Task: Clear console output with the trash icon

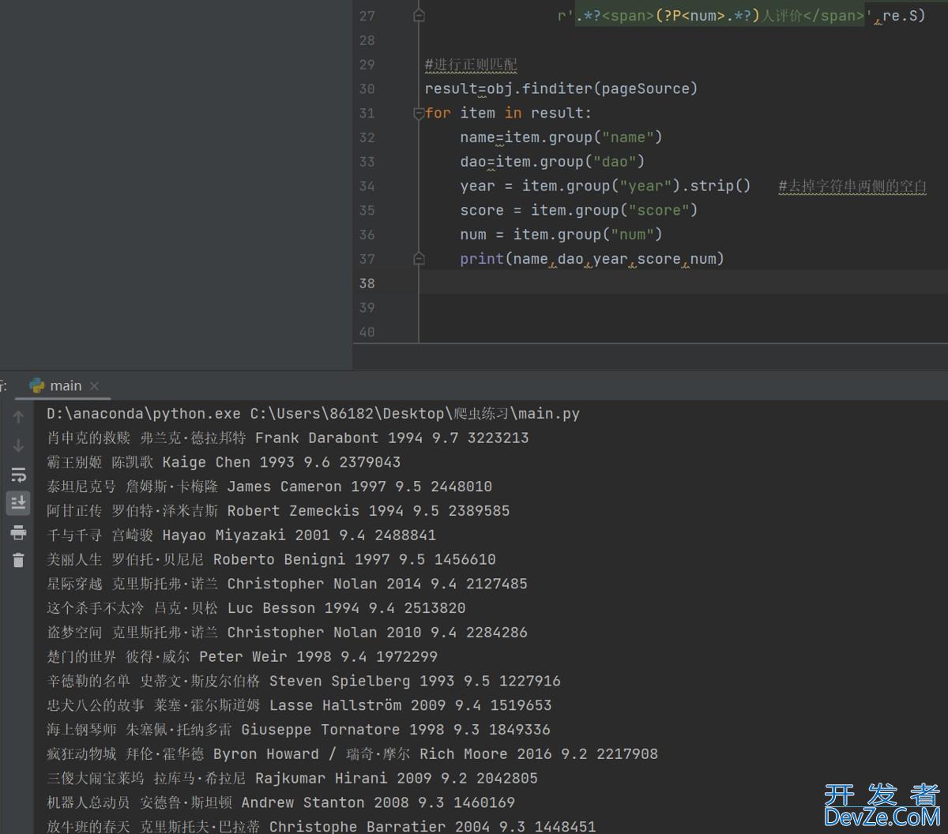Action: pyautogui.click(x=18, y=560)
